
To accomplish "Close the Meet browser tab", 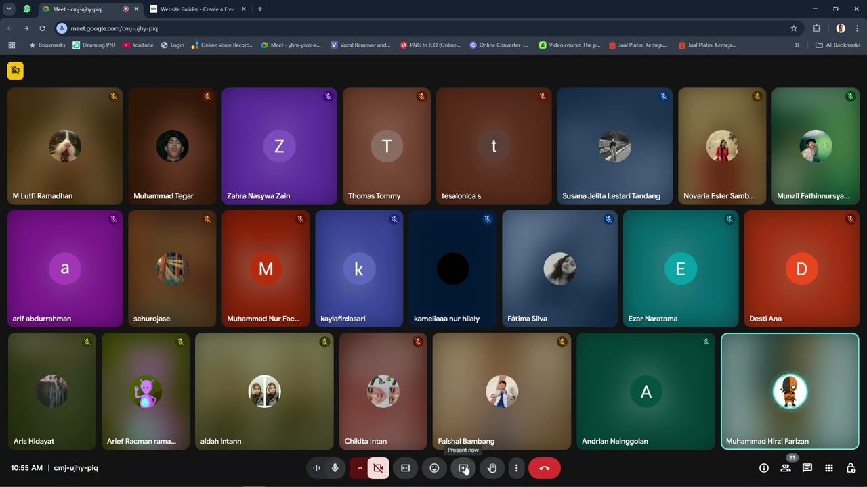I will click(136, 9).
